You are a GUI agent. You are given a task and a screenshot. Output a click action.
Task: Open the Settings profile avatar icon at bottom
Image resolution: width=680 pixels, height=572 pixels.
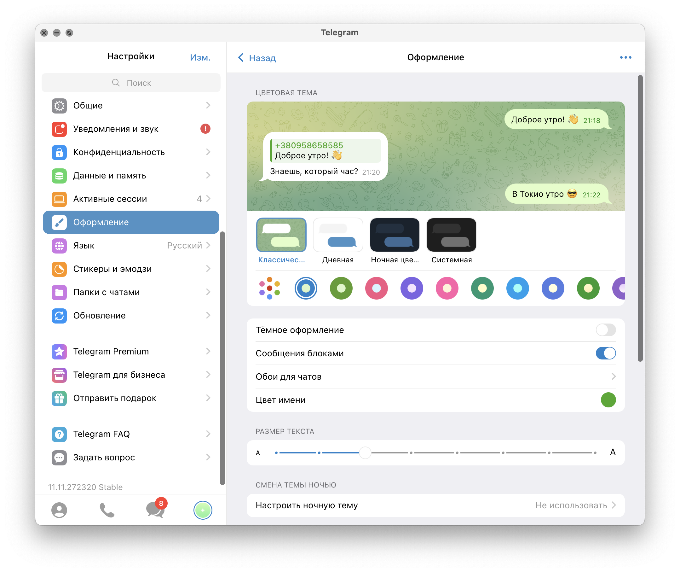pos(203,510)
